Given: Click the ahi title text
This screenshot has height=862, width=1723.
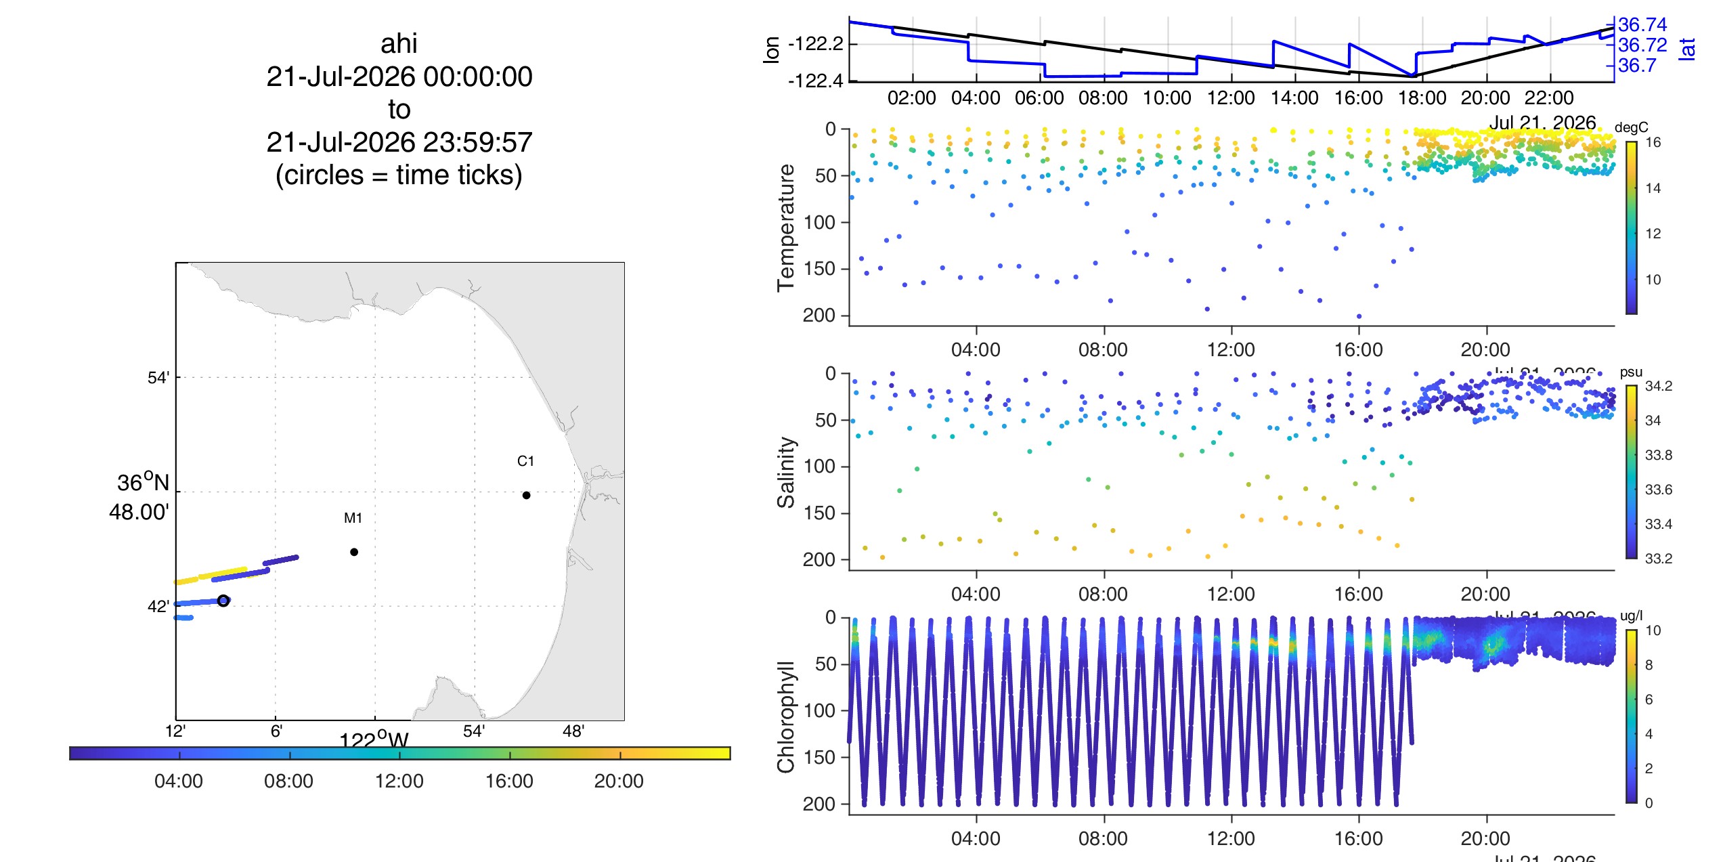Looking at the screenshot, I should [x=399, y=43].
